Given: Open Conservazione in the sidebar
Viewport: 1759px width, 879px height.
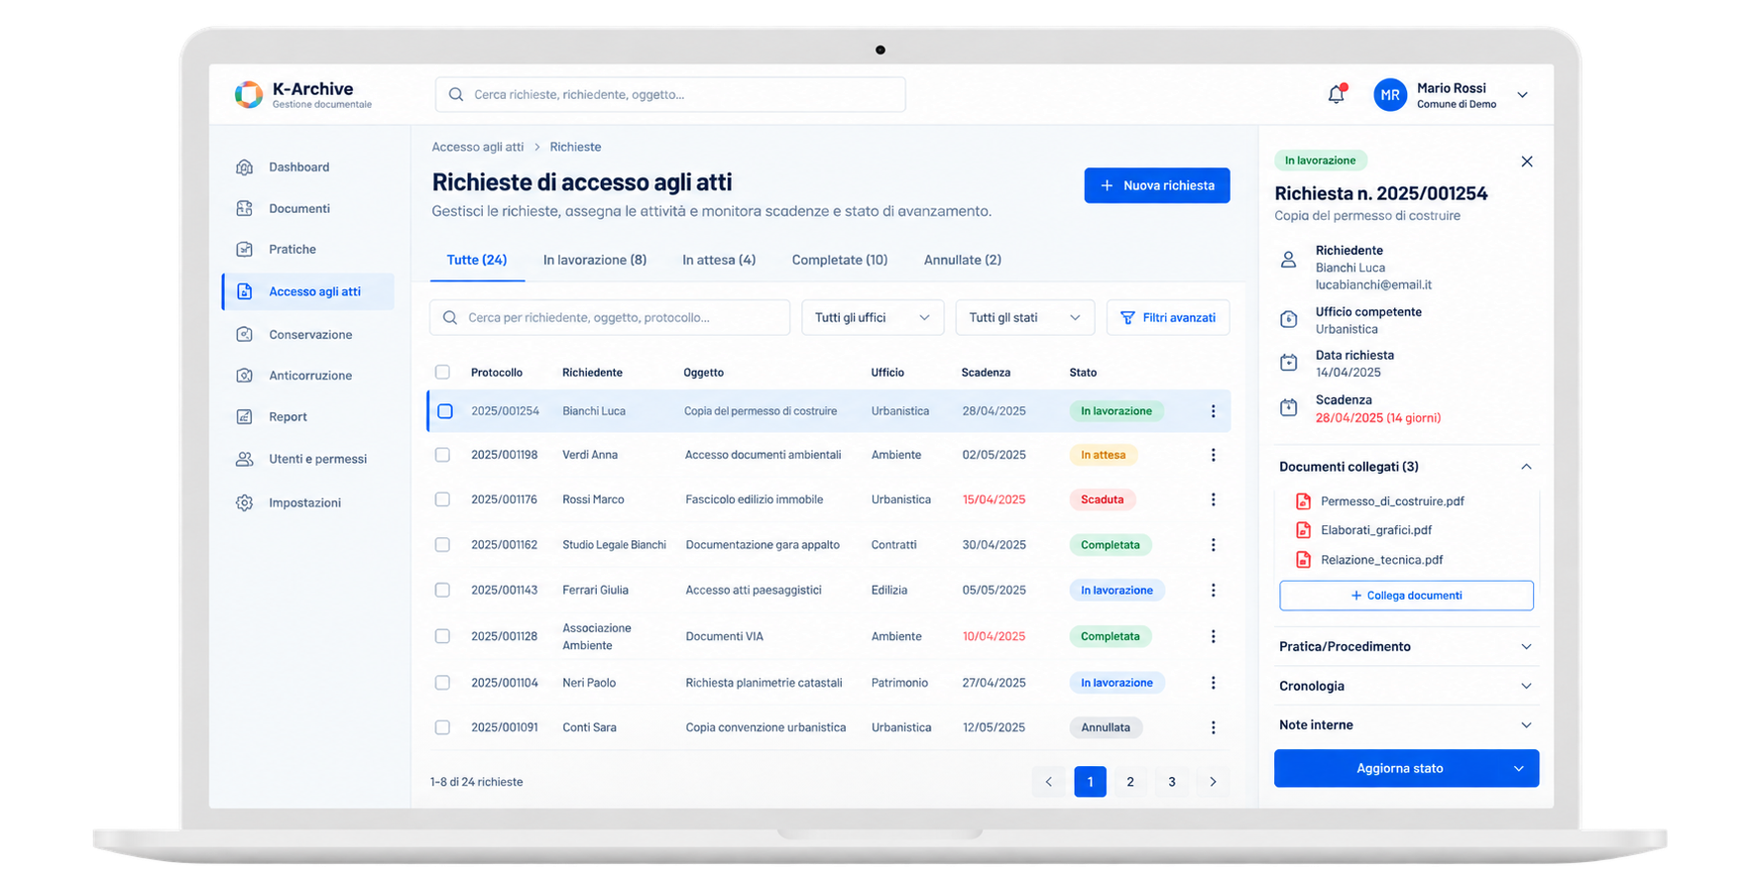Looking at the screenshot, I should pos(308,334).
